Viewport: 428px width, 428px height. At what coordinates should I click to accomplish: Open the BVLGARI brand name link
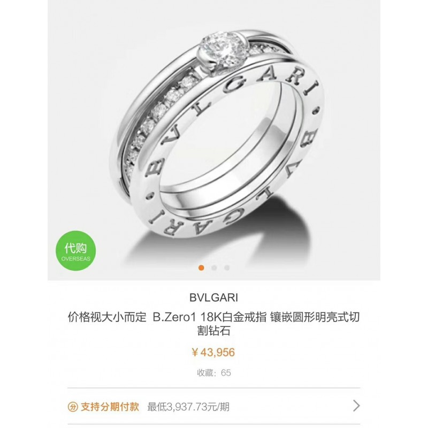(x=213, y=297)
